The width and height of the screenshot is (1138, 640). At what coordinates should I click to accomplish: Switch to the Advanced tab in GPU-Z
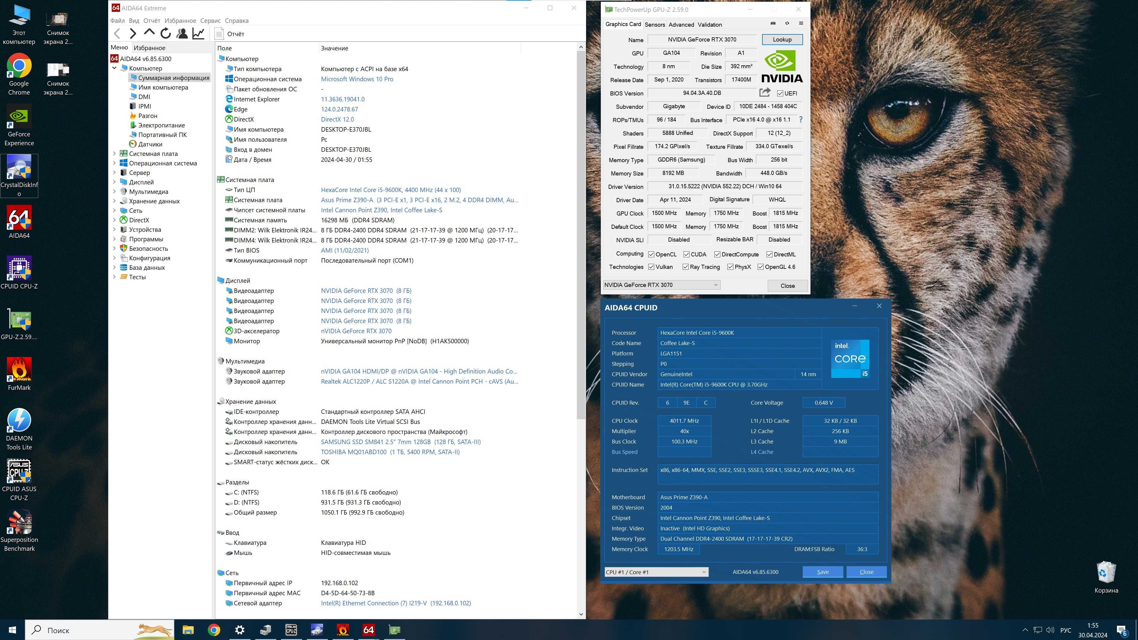[x=681, y=25]
